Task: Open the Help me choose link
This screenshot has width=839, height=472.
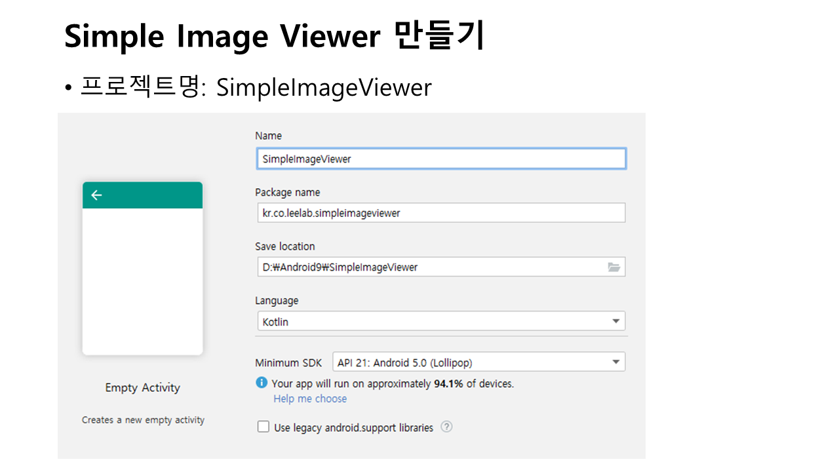Action: click(x=310, y=399)
